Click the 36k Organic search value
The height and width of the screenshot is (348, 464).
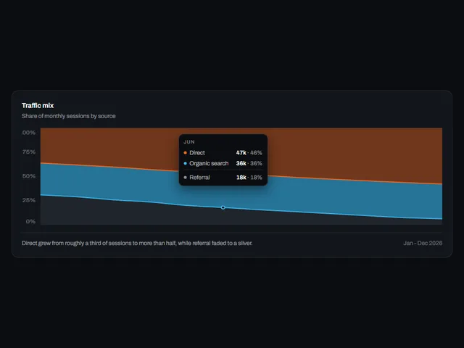click(x=241, y=163)
